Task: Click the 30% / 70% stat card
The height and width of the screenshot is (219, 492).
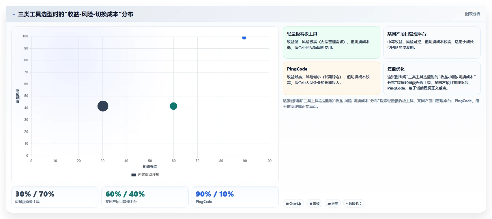Action: click(55, 197)
